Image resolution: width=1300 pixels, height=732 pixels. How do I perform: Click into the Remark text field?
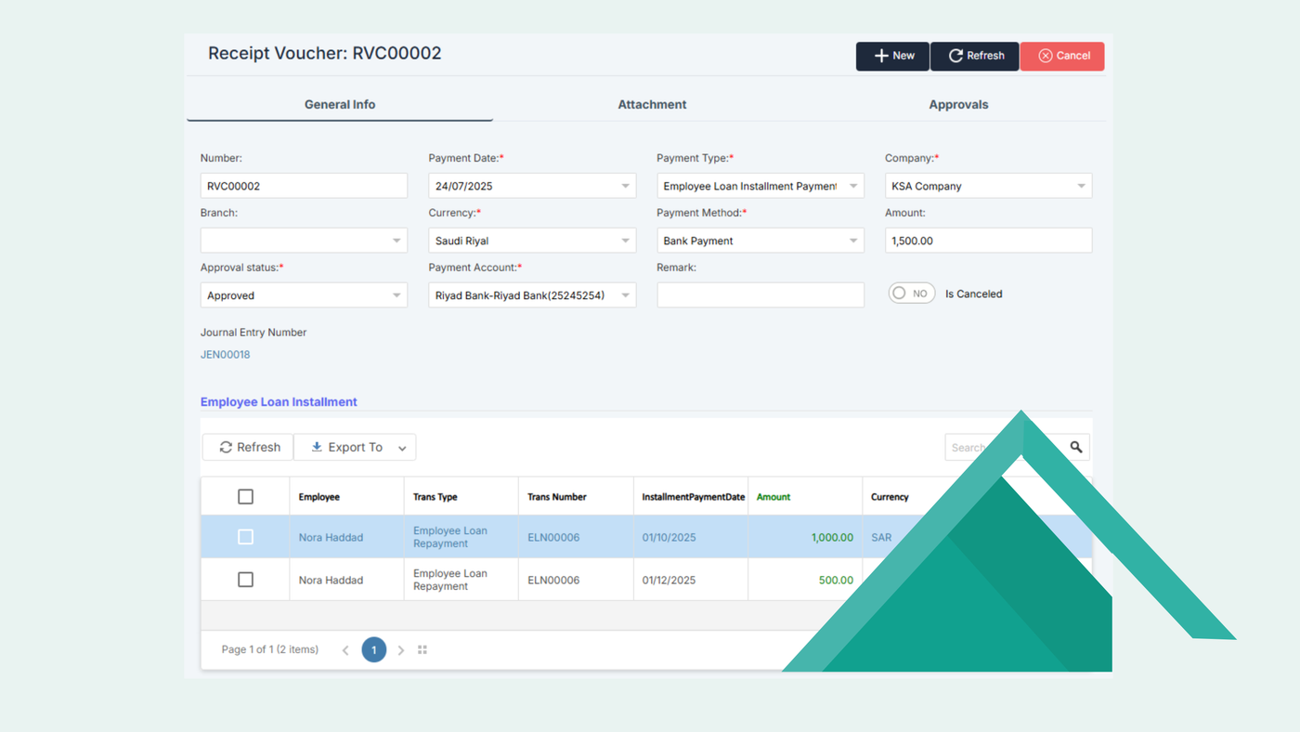(760, 295)
